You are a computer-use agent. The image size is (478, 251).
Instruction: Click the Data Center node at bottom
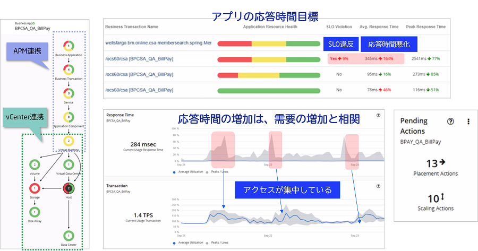pyautogui.click(x=68, y=235)
